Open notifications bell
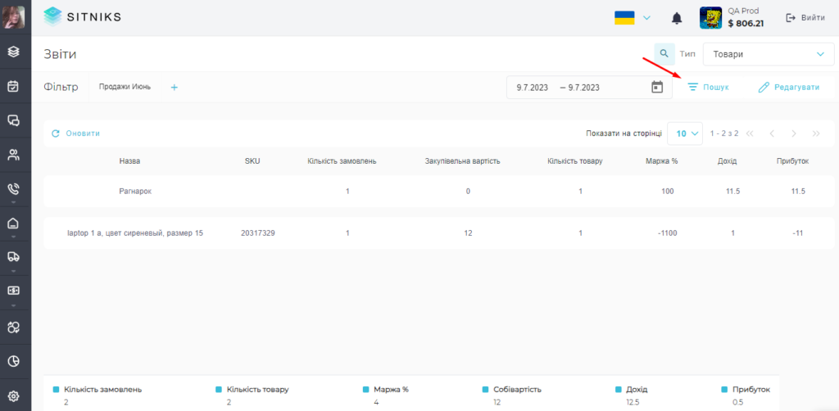 click(677, 18)
